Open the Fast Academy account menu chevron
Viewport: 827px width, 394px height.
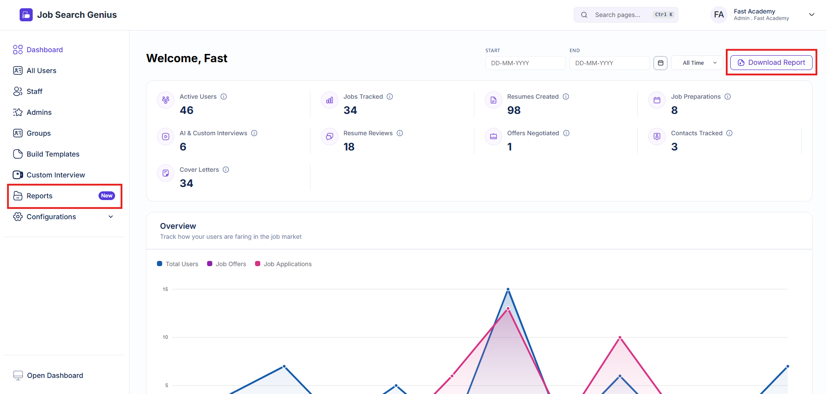(812, 15)
